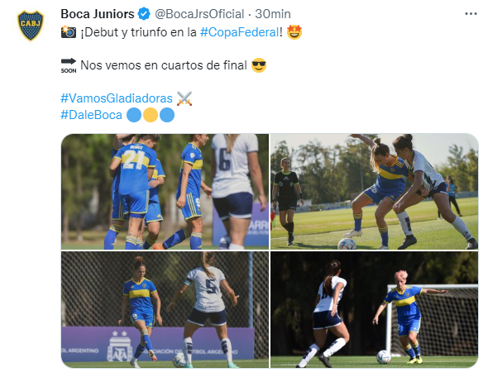Viewport: 488px width, 377px height.
Task: Click the crossed swords emoji
Action: [x=184, y=98]
